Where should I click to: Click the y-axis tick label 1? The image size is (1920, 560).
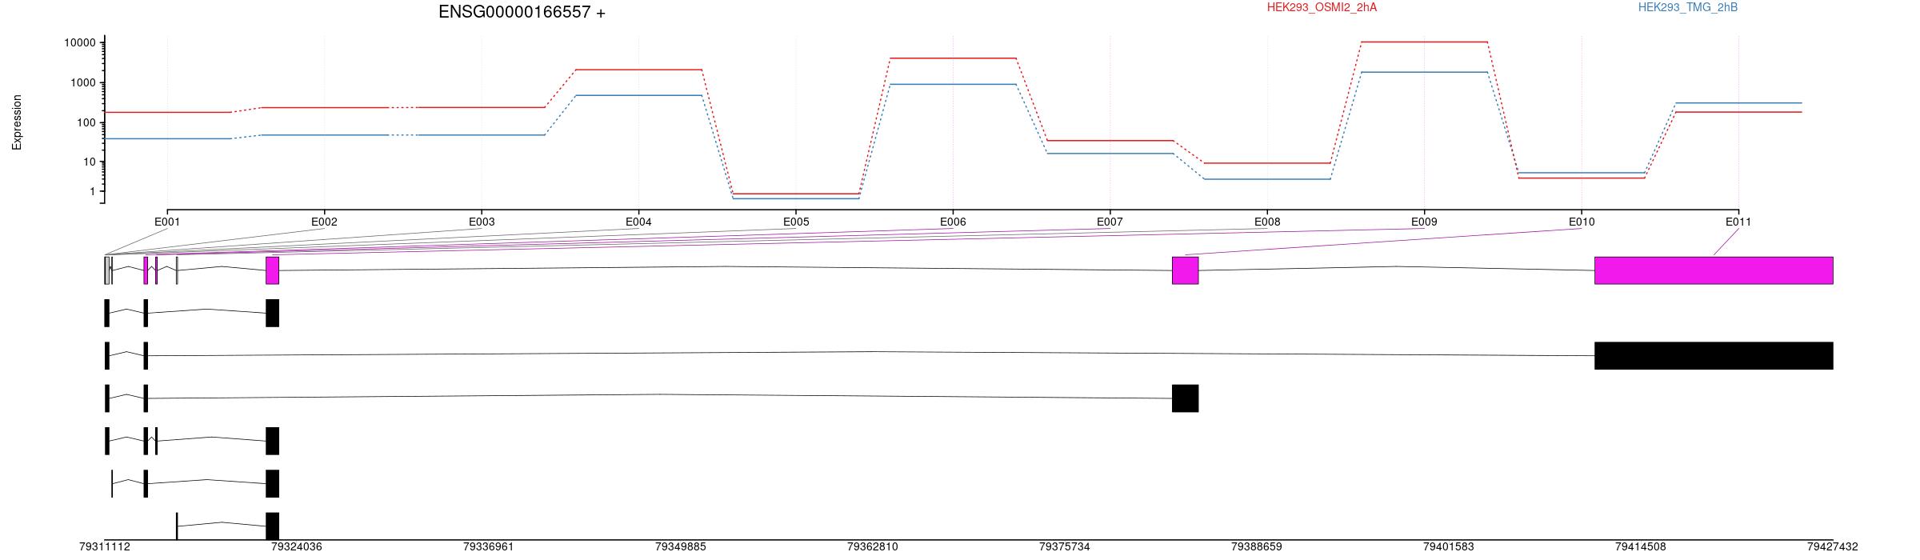coord(92,192)
